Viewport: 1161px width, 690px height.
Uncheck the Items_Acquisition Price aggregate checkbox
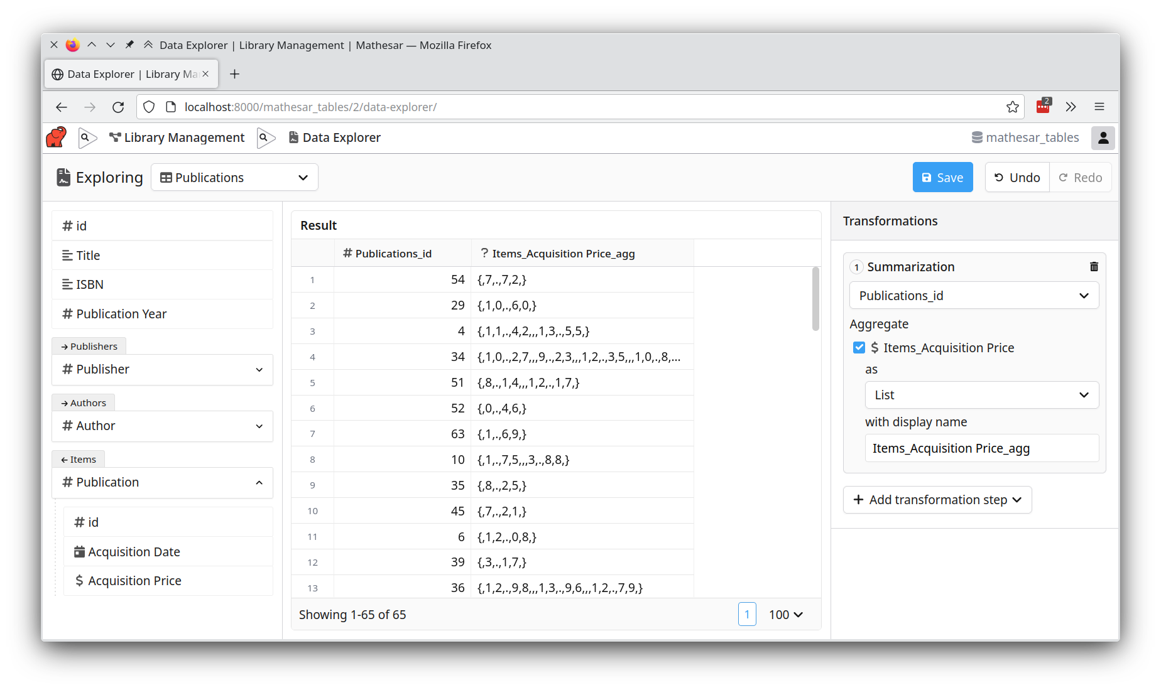859,347
